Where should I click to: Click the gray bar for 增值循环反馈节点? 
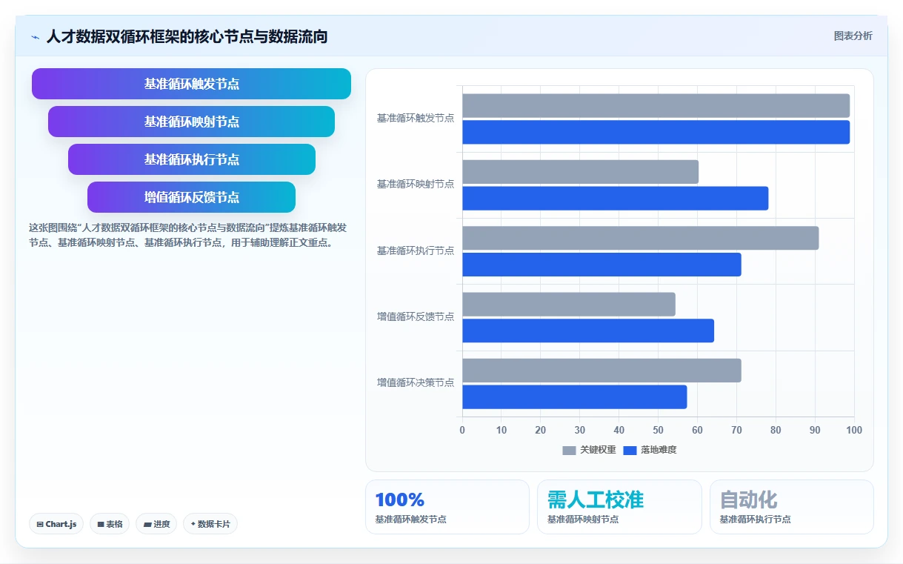[x=568, y=304]
